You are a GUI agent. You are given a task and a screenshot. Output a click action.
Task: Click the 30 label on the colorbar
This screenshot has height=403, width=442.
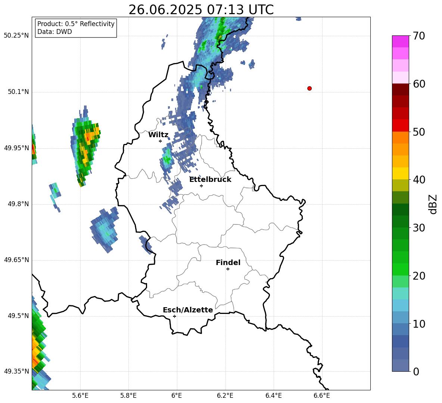418,228
